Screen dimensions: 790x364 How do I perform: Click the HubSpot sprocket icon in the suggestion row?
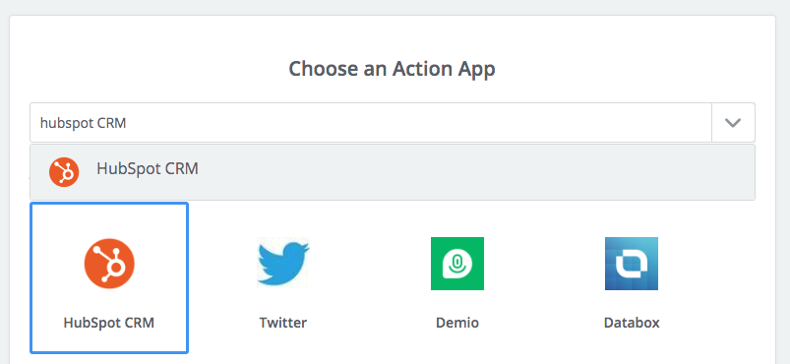(x=64, y=172)
